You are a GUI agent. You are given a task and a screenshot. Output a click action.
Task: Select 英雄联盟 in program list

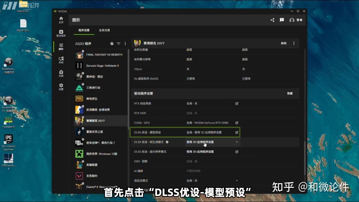101,165
